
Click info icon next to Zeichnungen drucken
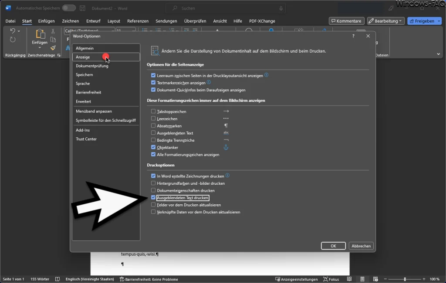(227, 176)
